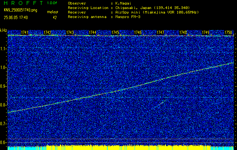Click the 1742 time marker
The image size is (237, 150).
point(47,32)
